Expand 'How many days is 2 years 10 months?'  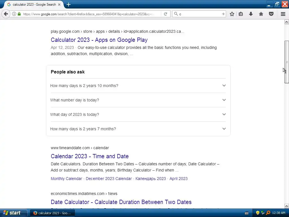pyautogui.click(x=138, y=86)
